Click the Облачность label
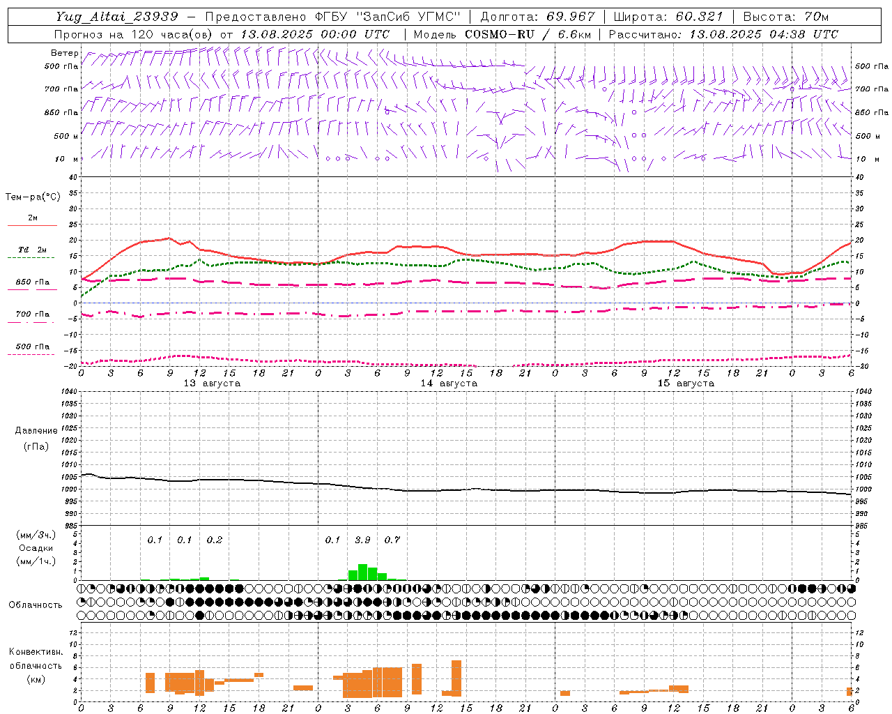The image size is (892, 714). pyautogui.click(x=36, y=605)
